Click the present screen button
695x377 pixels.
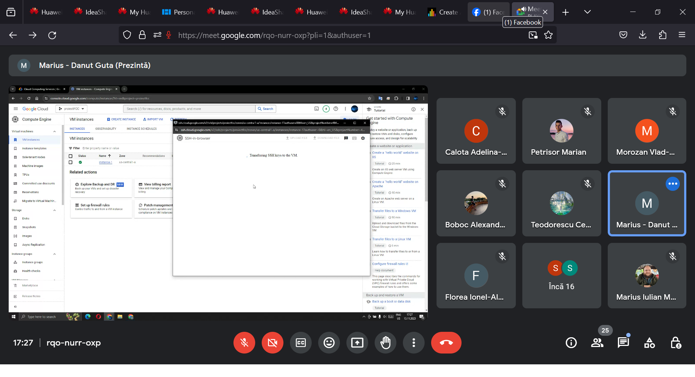pyautogui.click(x=357, y=343)
